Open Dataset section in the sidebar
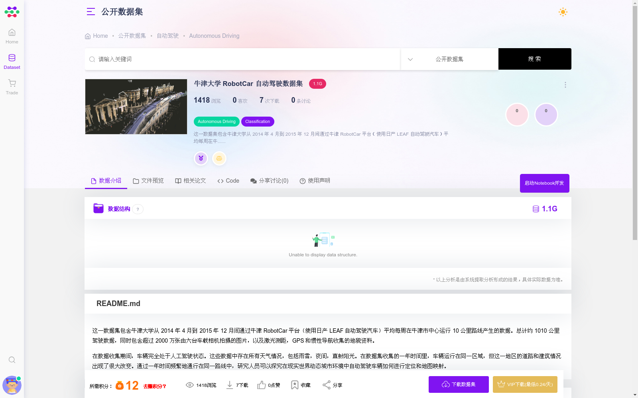Viewport: 638px width, 398px height. 12,62
